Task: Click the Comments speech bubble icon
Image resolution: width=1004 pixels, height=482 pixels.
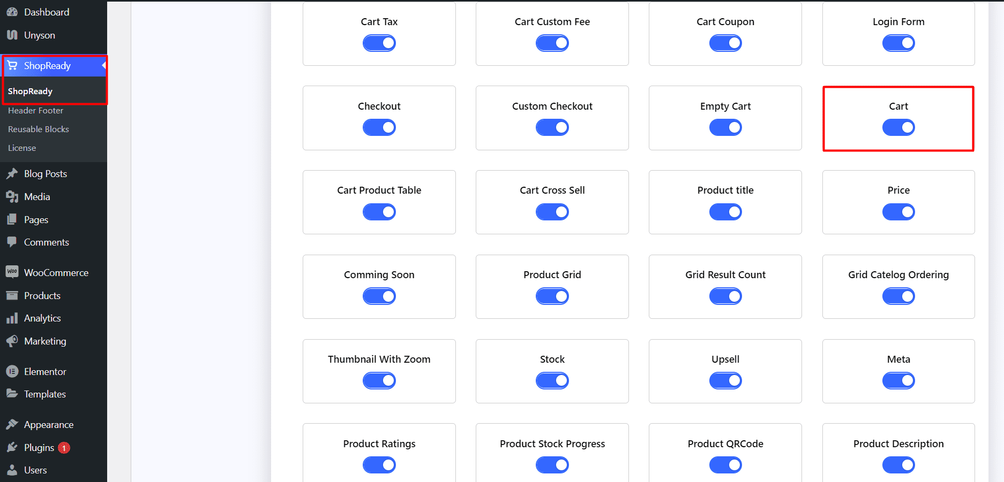Action: click(x=12, y=242)
